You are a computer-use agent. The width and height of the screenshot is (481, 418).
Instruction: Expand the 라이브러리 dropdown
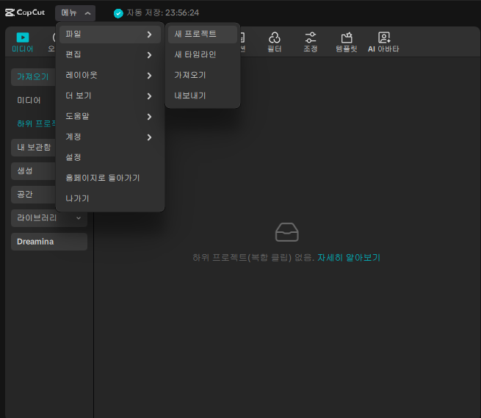pos(49,218)
